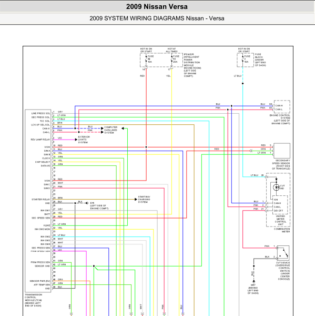
Task: Click the 'COMBINATION METER' caption
Action: 282,230
